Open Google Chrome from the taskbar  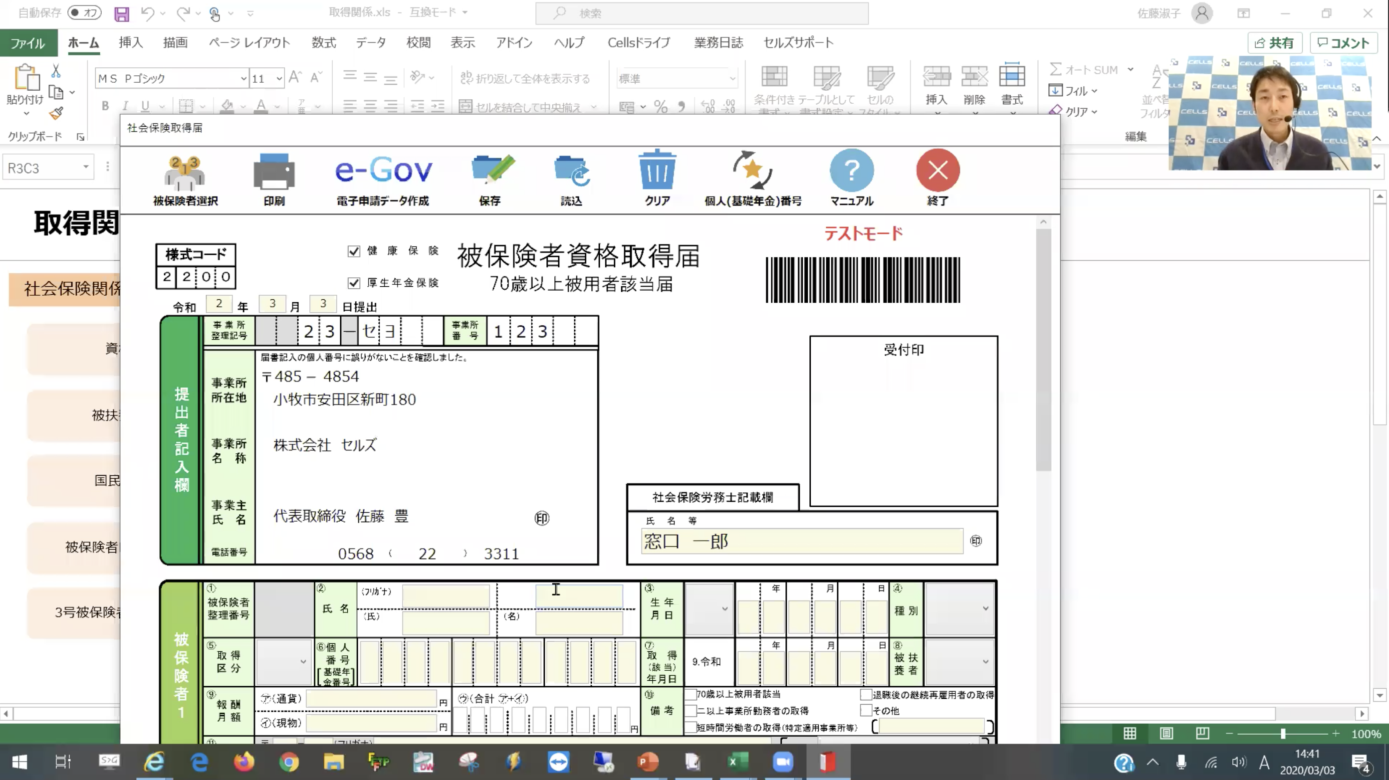click(x=289, y=762)
